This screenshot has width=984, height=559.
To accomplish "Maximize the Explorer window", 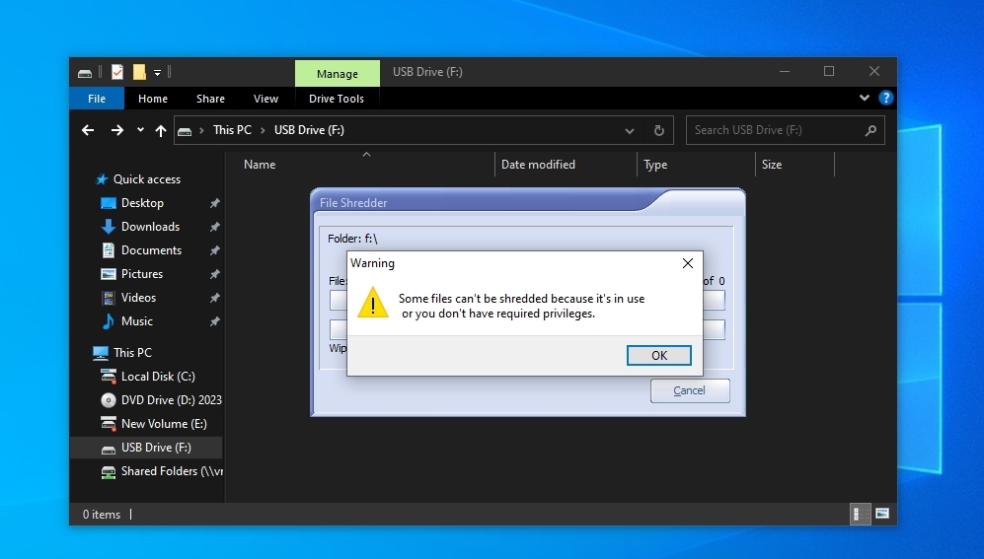I will (829, 71).
